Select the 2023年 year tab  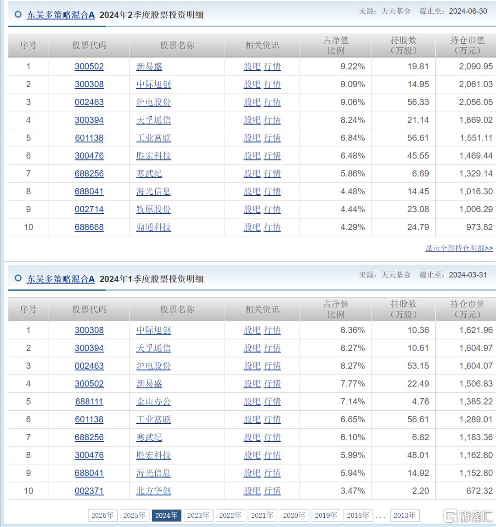(x=198, y=515)
